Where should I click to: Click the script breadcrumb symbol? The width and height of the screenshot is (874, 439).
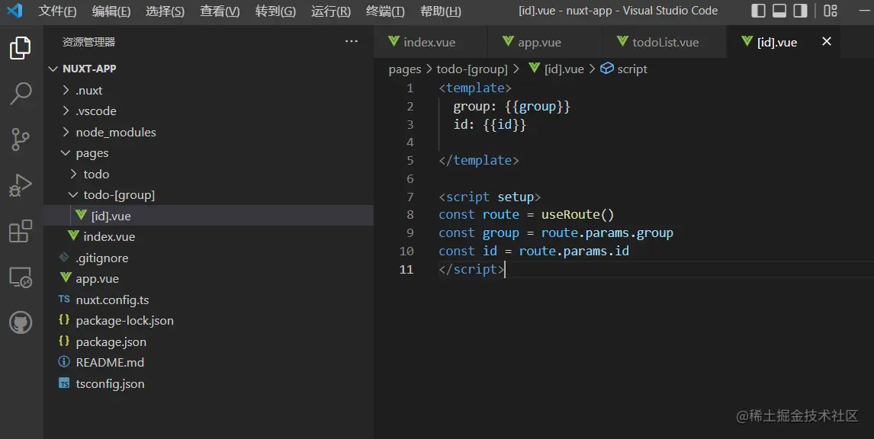tap(625, 69)
